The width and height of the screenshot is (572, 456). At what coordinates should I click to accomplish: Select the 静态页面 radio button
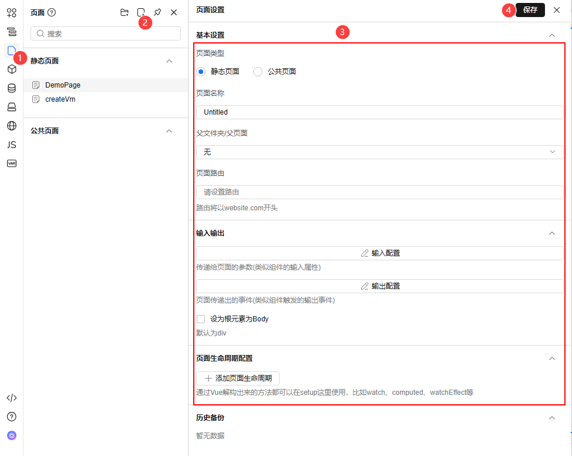pos(202,71)
